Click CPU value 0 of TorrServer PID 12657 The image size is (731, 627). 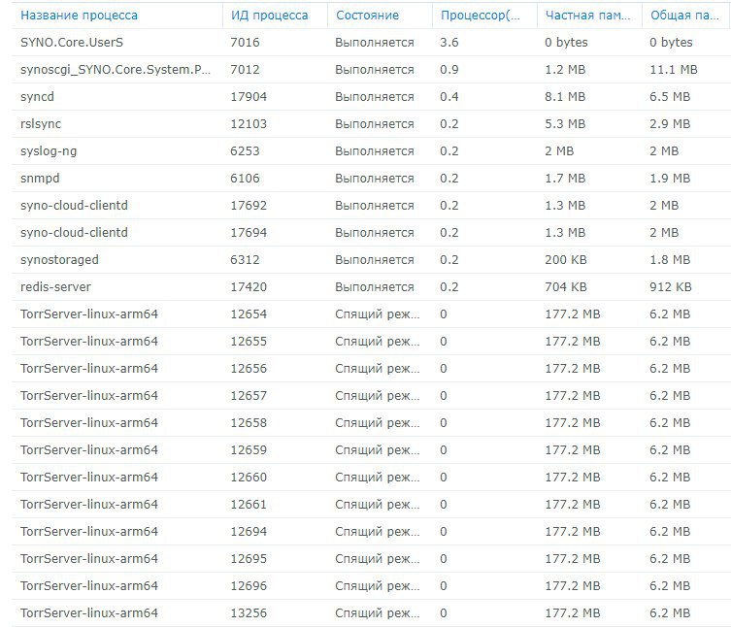tap(444, 395)
